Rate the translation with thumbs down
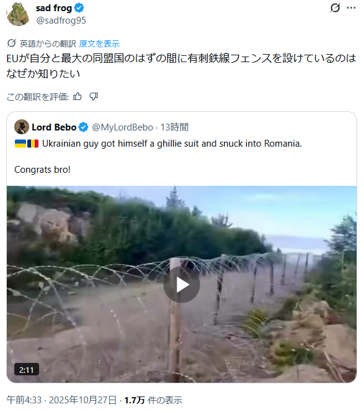 [94, 97]
